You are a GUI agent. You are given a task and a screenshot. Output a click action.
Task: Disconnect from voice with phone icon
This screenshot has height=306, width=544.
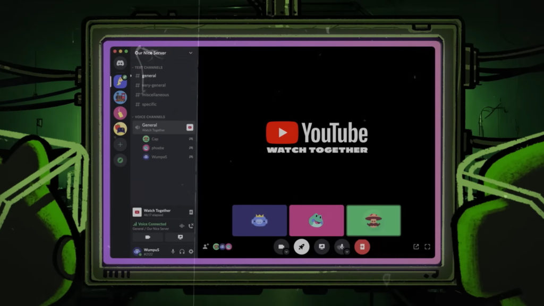coord(191,226)
